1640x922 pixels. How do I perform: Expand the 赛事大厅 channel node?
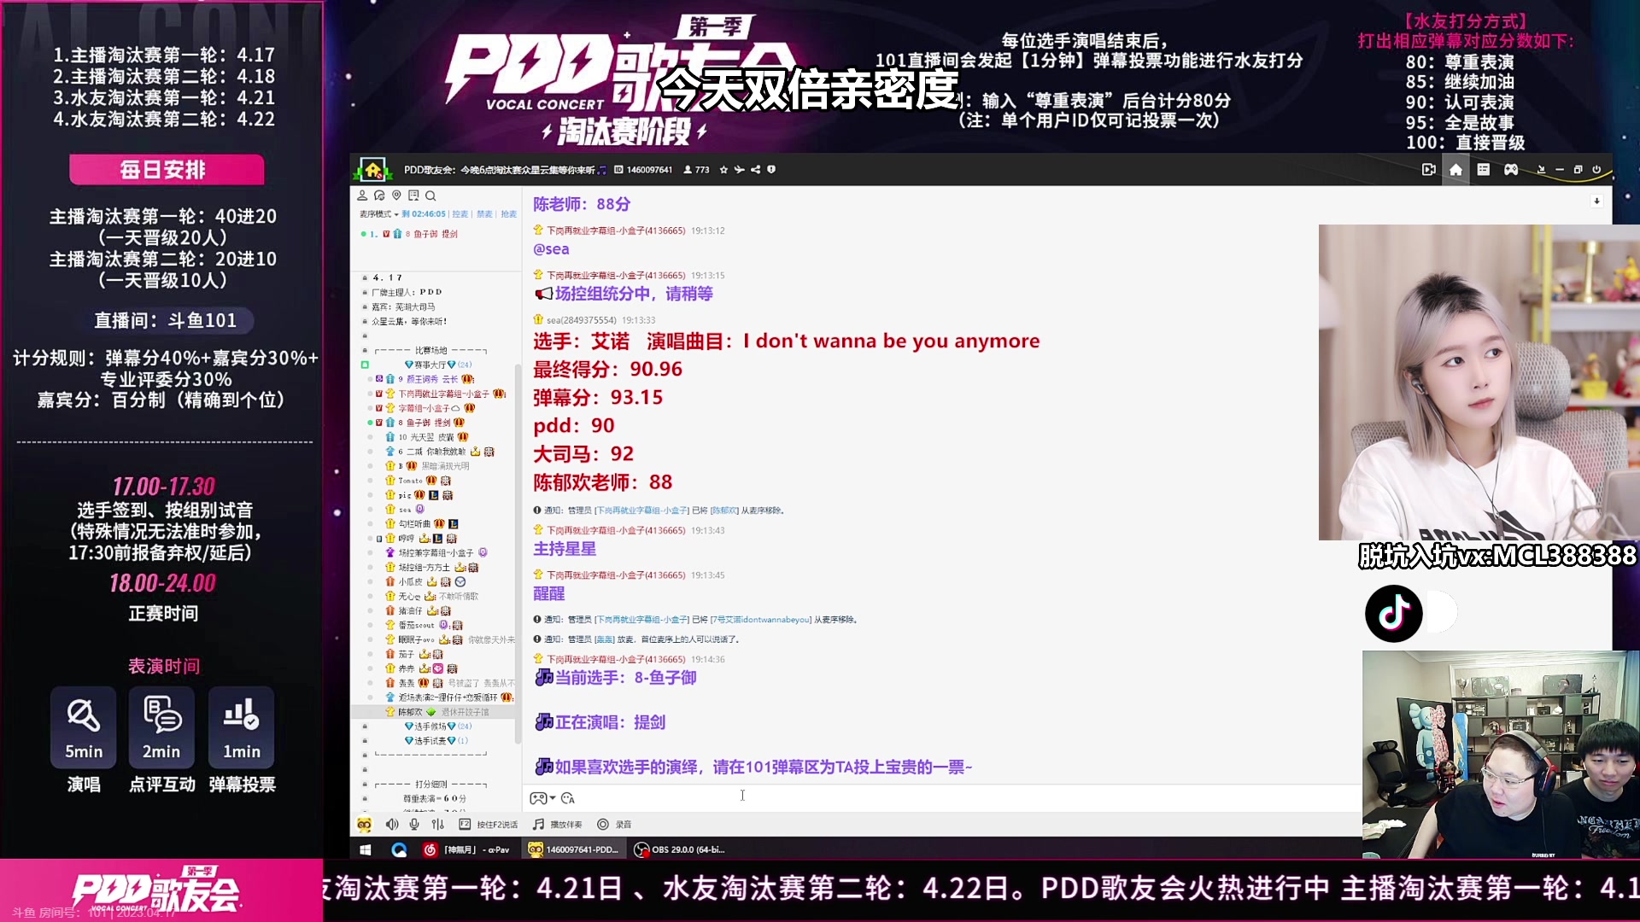tap(430, 365)
